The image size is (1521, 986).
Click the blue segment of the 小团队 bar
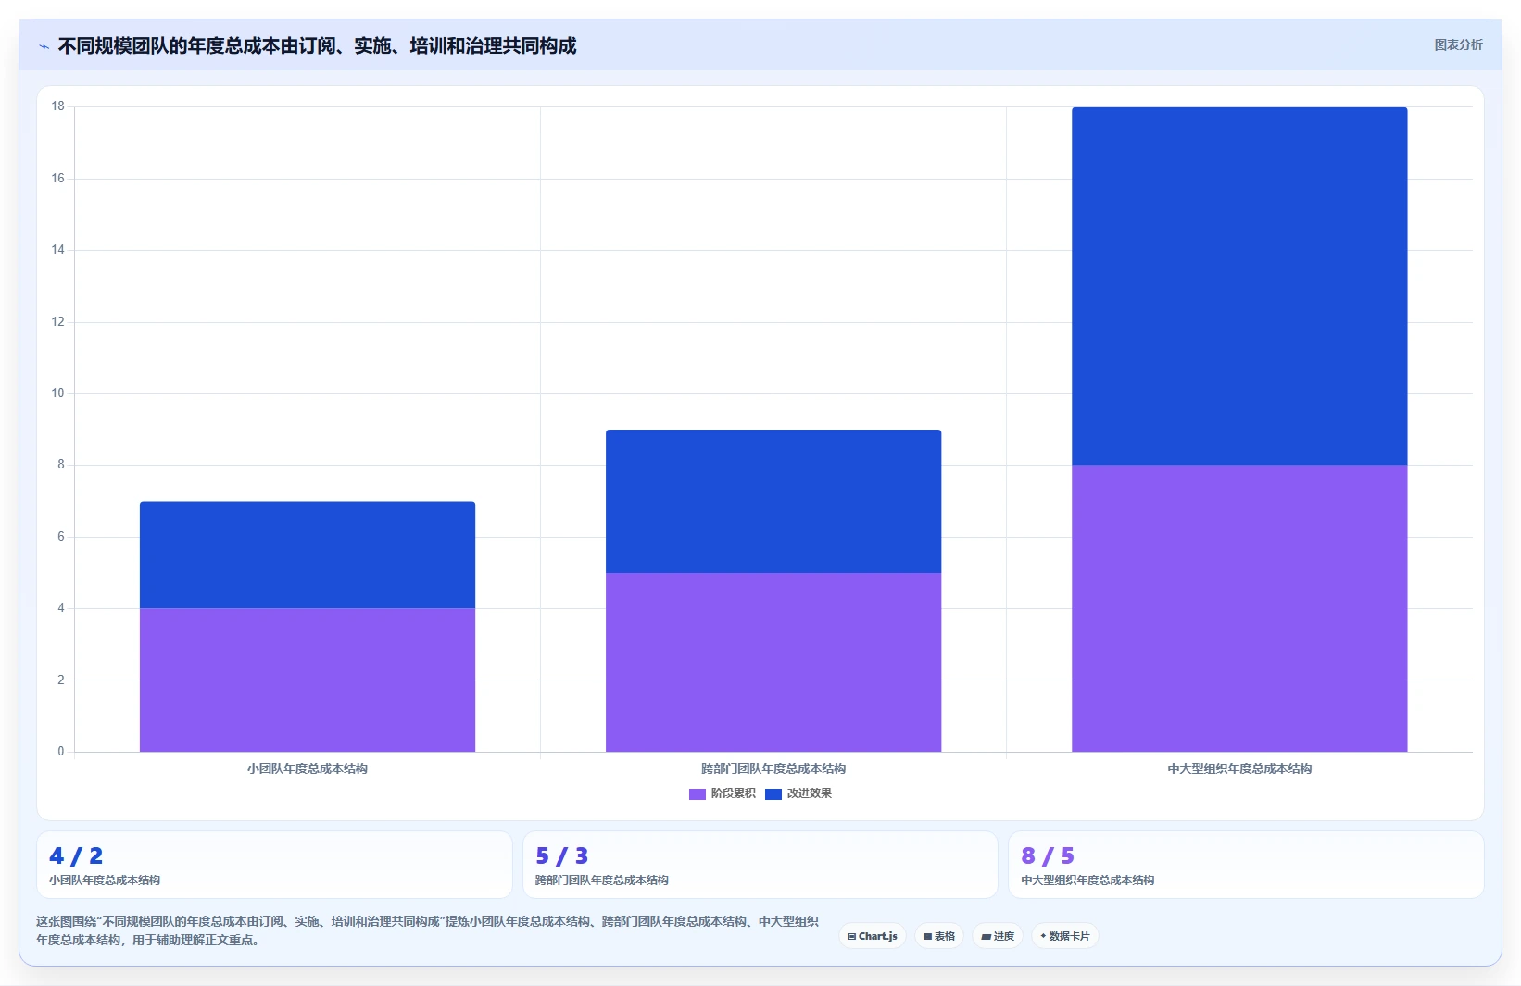pyautogui.click(x=308, y=555)
